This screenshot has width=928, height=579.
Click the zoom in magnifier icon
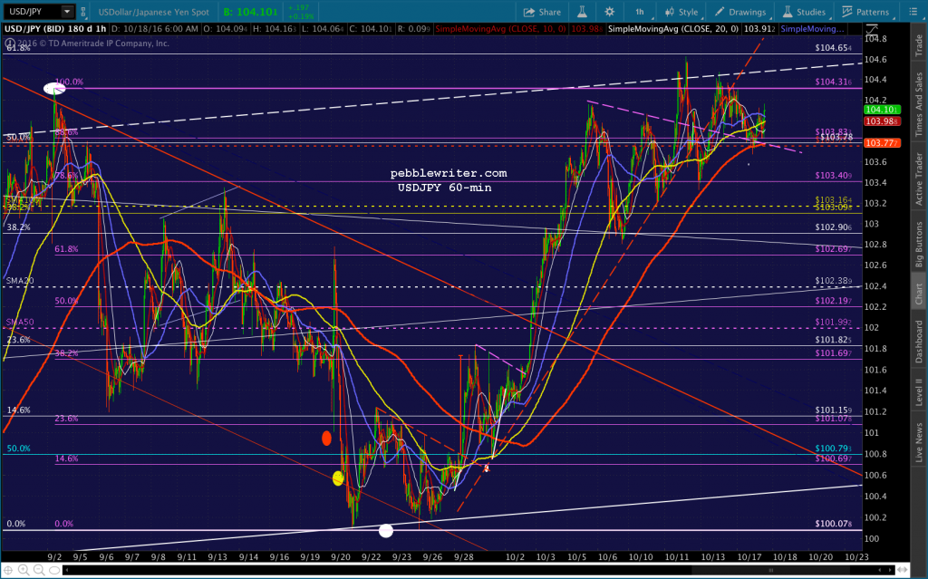tap(24, 570)
